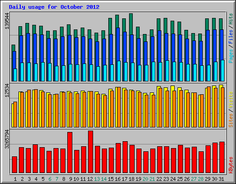Click the Pages legend label
Viewport: 236px width, 184px height.
tap(231, 56)
